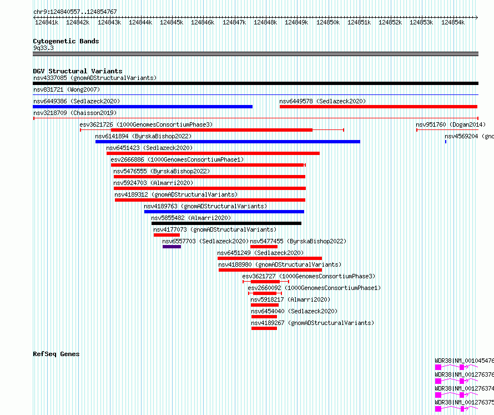This screenshot has height=415, width=494.
Task: Click nsv6451249 Sedlazeck2020 label
Action: (x=260, y=253)
